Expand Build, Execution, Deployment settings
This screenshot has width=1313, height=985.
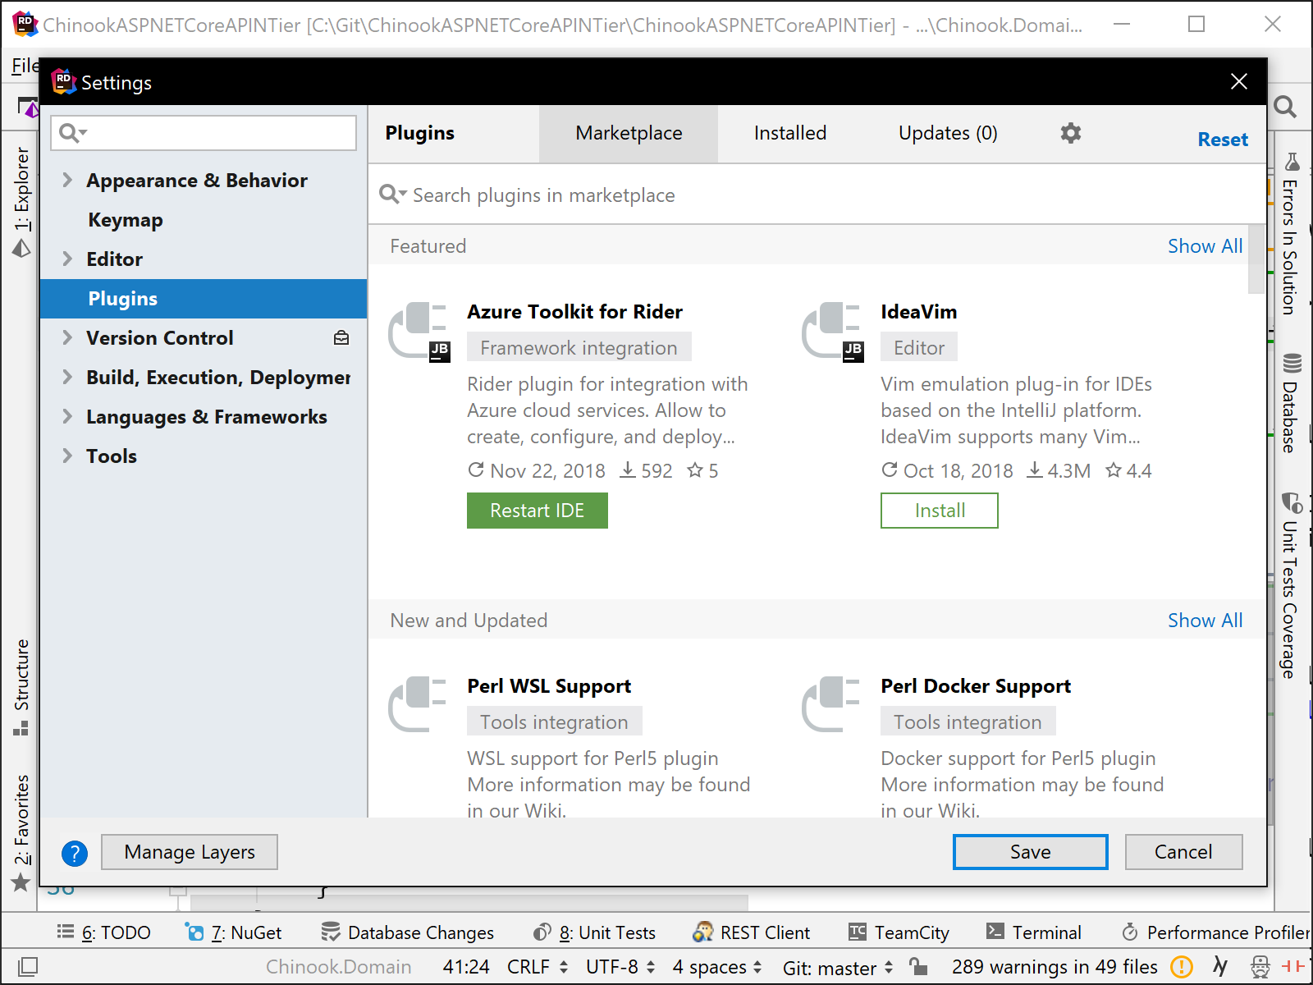[x=67, y=377]
